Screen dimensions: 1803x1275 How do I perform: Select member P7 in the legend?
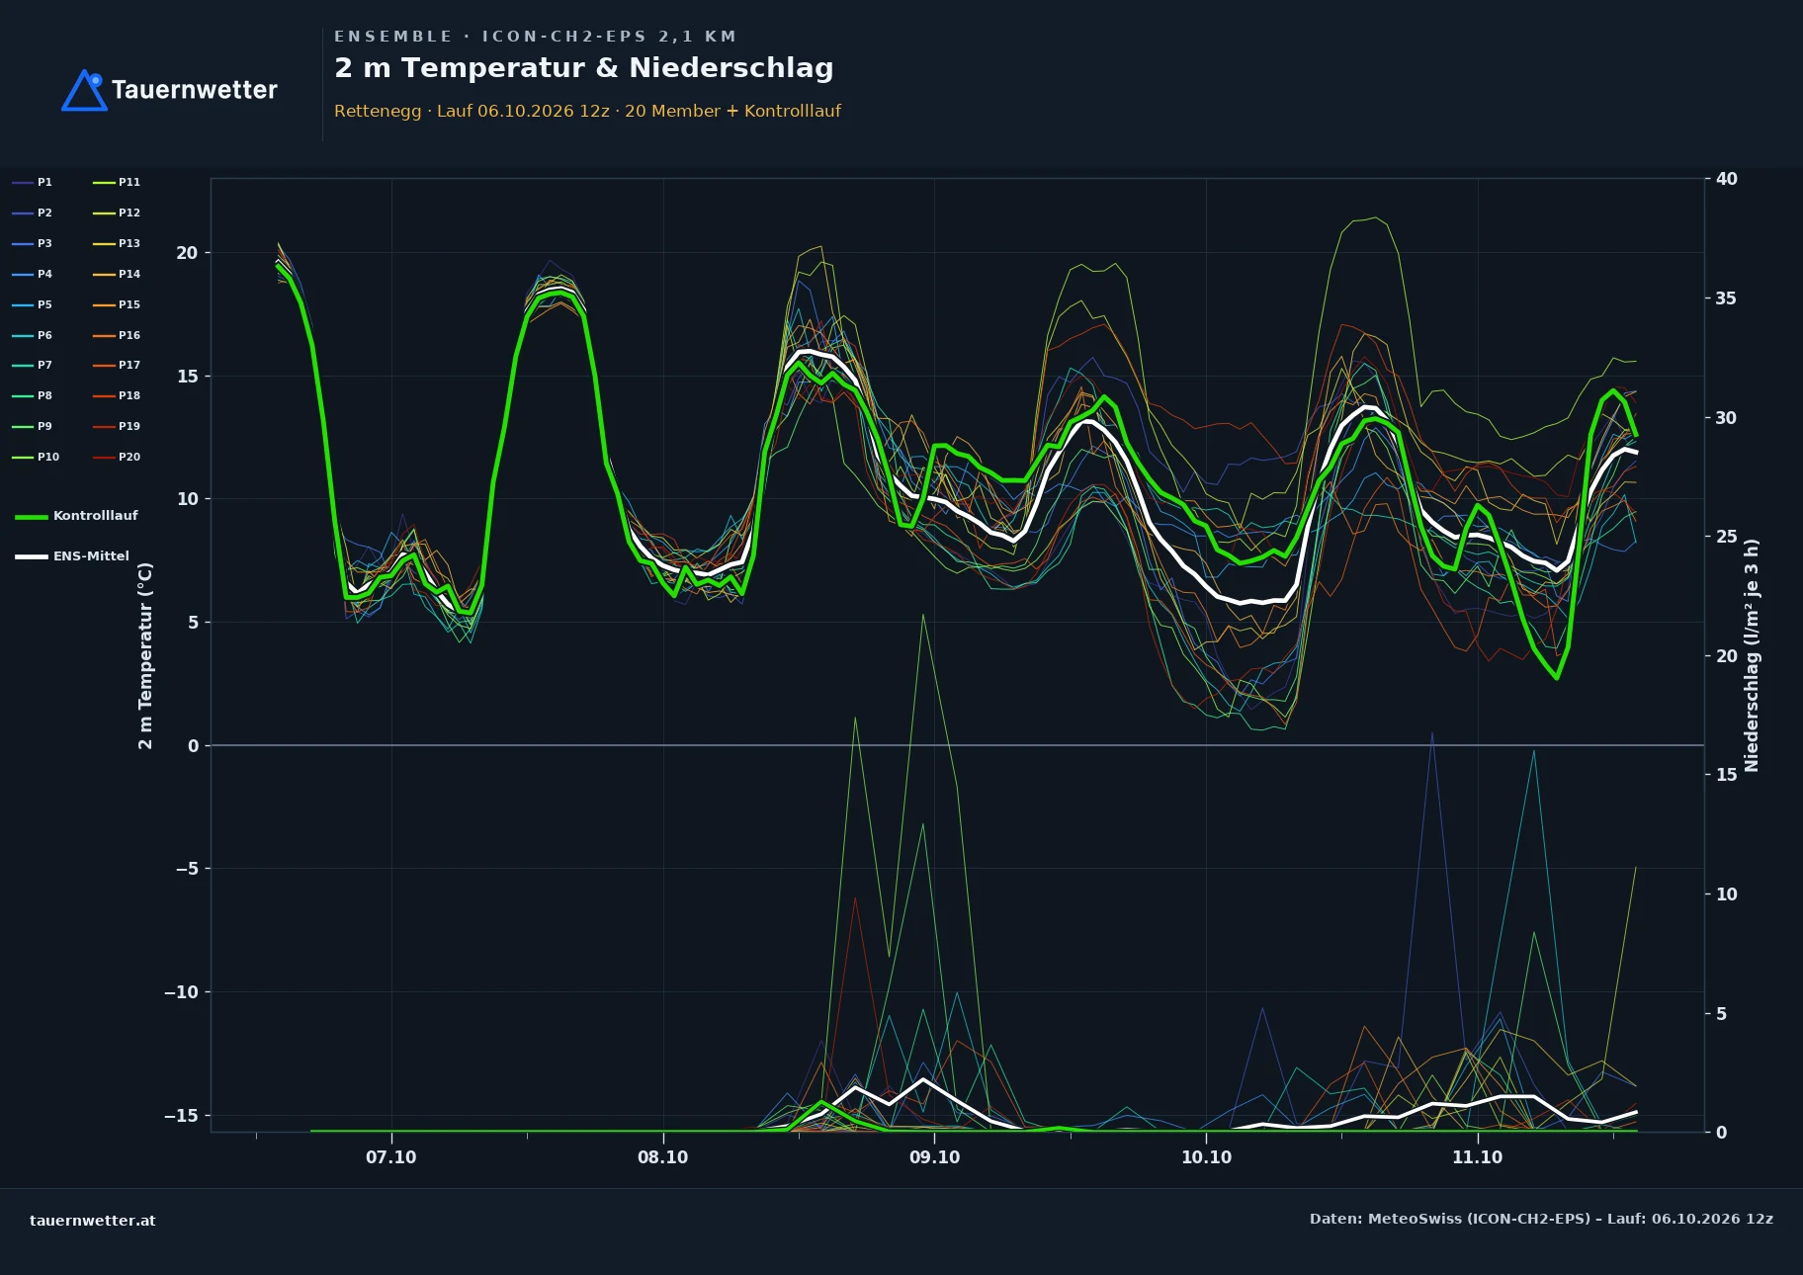(32, 365)
